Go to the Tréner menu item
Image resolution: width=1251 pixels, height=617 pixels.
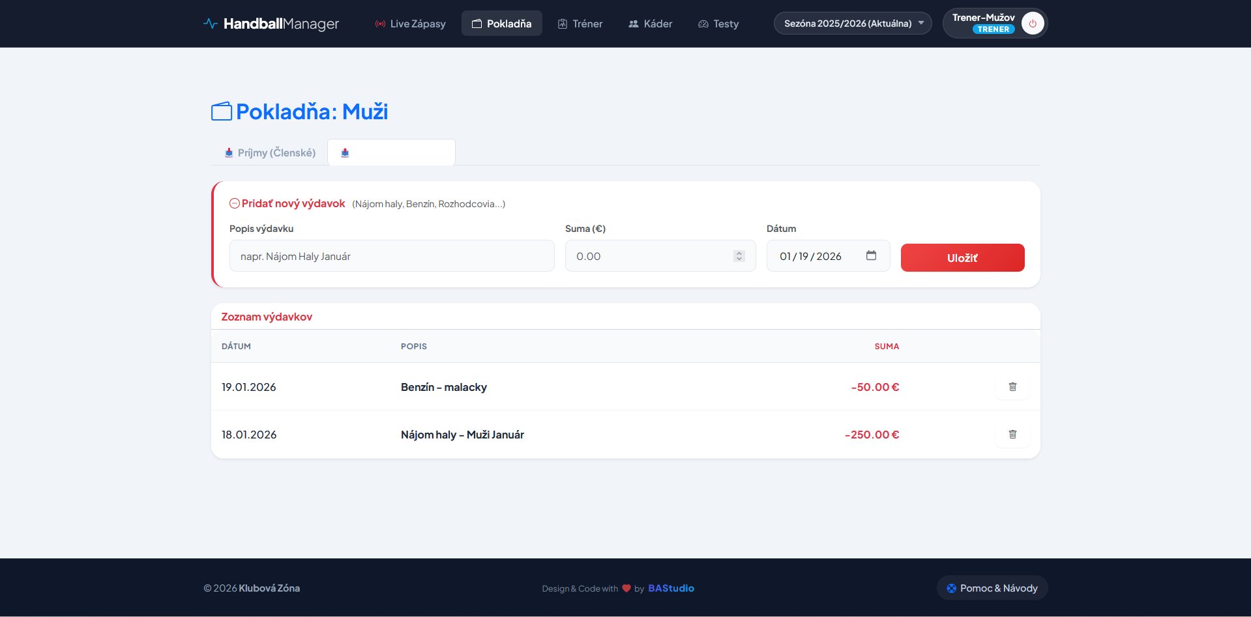[x=580, y=23]
